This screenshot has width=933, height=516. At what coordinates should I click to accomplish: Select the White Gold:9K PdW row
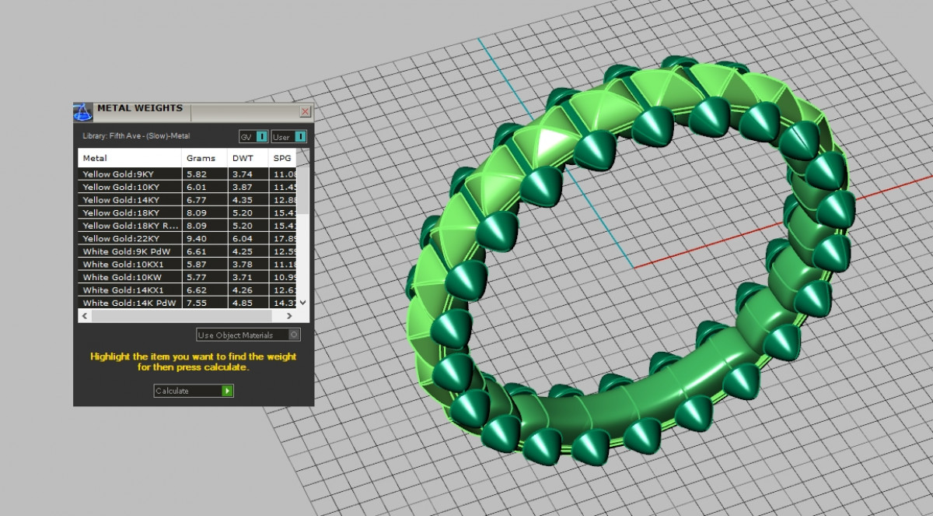coord(131,251)
